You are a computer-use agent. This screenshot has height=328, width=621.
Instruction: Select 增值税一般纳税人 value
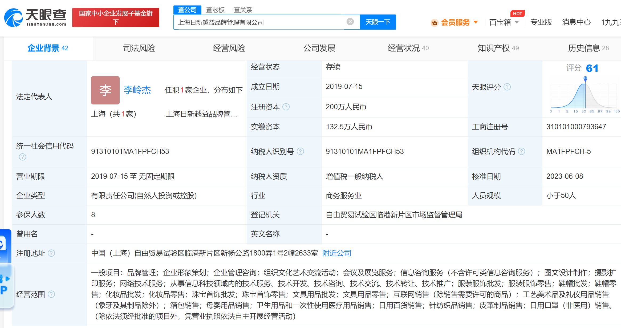[x=354, y=176]
